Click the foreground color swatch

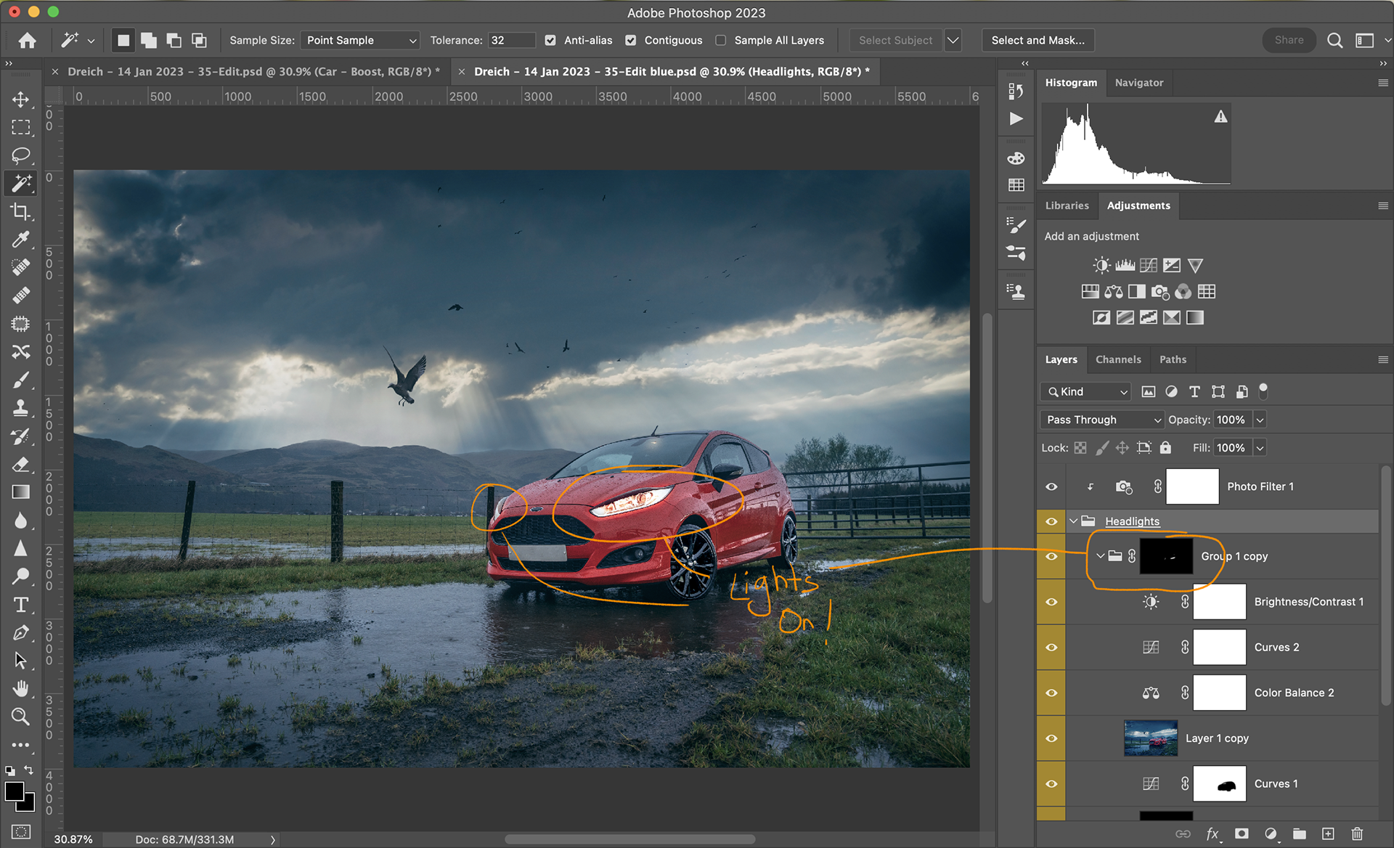point(15,791)
